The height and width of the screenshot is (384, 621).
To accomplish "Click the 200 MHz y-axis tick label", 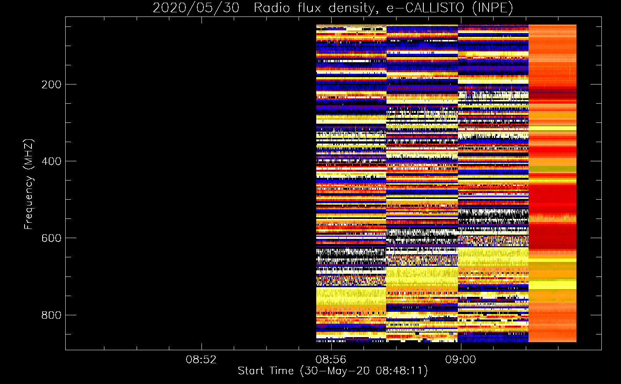I will pos(51,84).
